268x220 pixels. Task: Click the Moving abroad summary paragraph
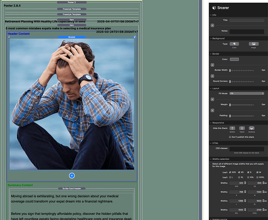pos(65,199)
